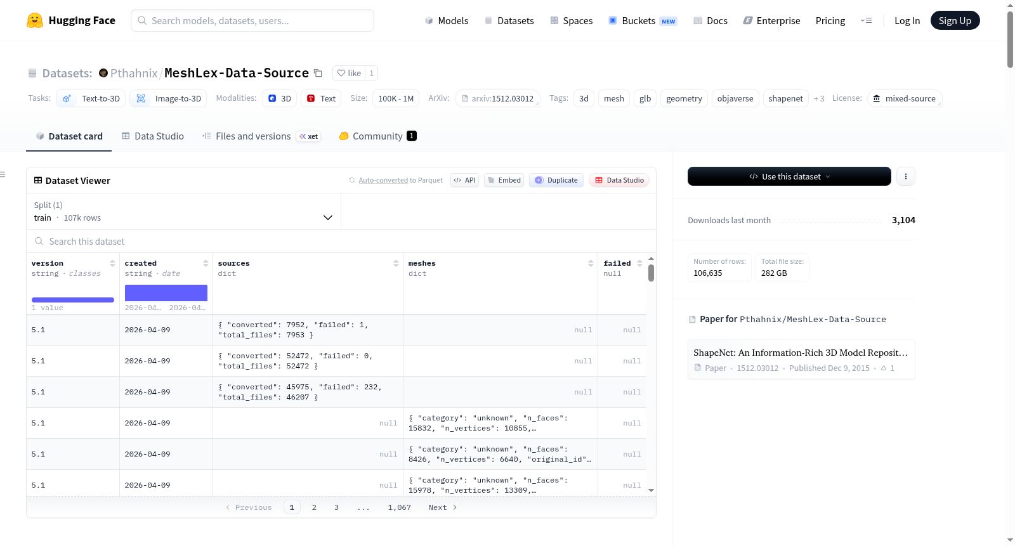Click the Text modality icon
Screen dimensions: 1015x546
pyautogui.click(x=311, y=98)
